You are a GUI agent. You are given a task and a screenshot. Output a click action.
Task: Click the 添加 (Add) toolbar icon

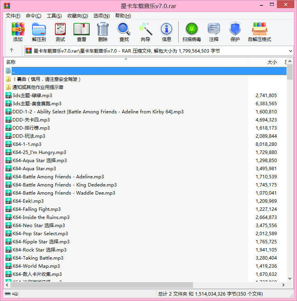[18, 32]
